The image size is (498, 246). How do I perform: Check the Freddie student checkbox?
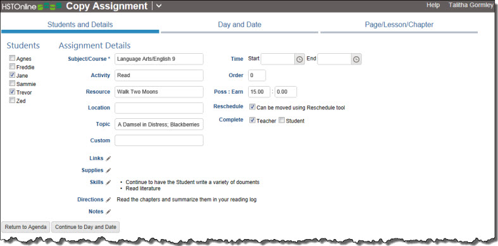(x=12, y=66)
